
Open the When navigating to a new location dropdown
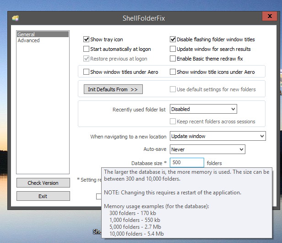click(218, 136)
